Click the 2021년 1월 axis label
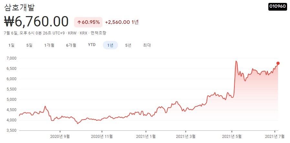The width and height of the screenshot is (290, 143). click(x=146, y=137)
